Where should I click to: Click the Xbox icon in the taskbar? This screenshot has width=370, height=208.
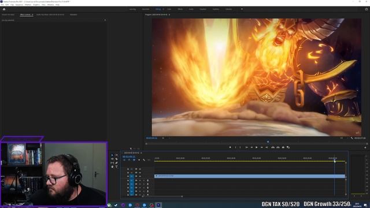click(x=109, y=205)
